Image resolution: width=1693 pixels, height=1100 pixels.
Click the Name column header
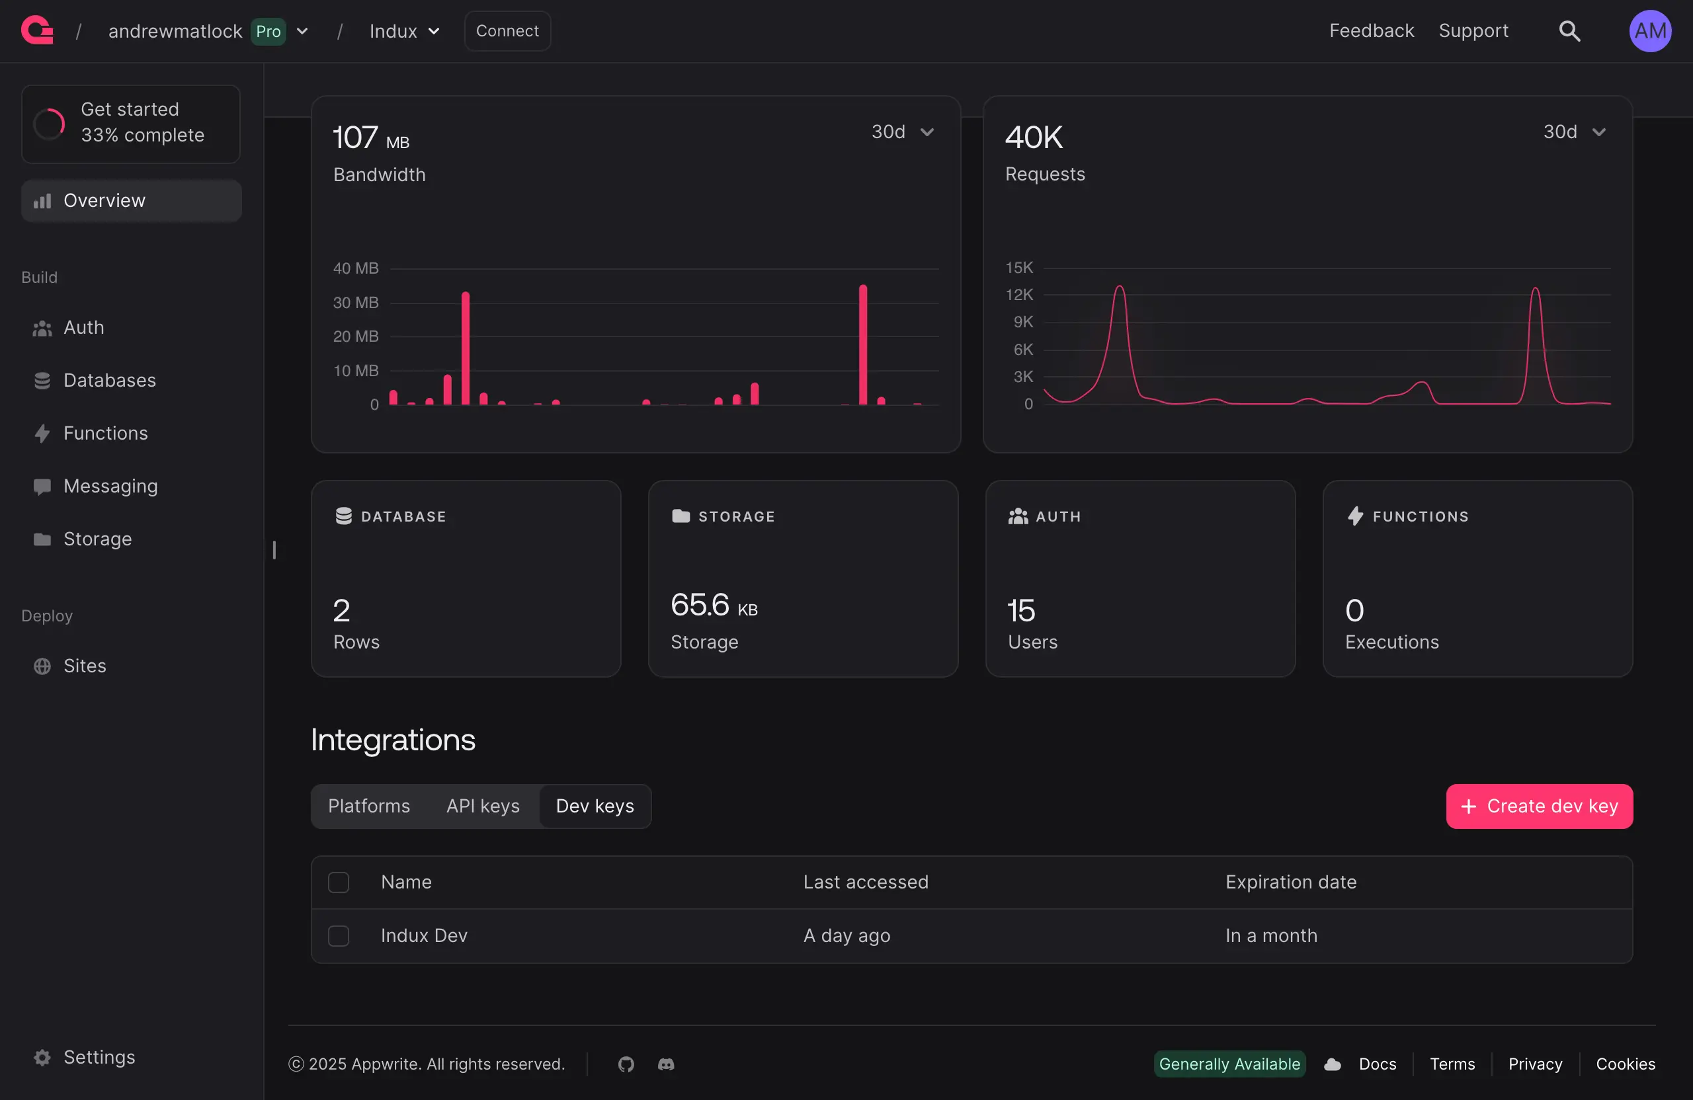(406, 883)
